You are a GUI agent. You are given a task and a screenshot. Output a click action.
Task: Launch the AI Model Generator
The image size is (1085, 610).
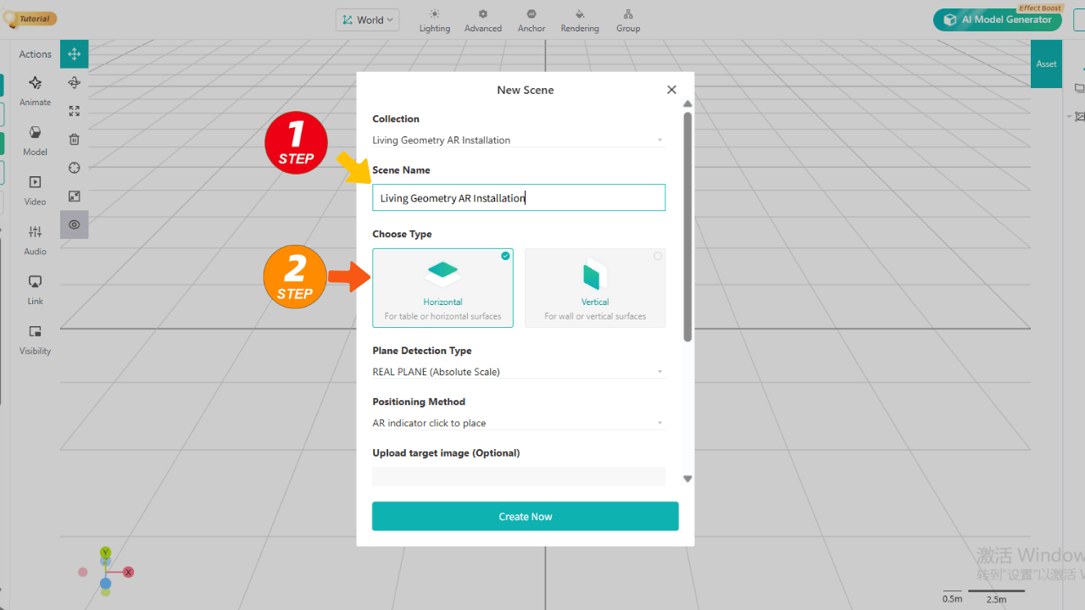pos(997,20)
